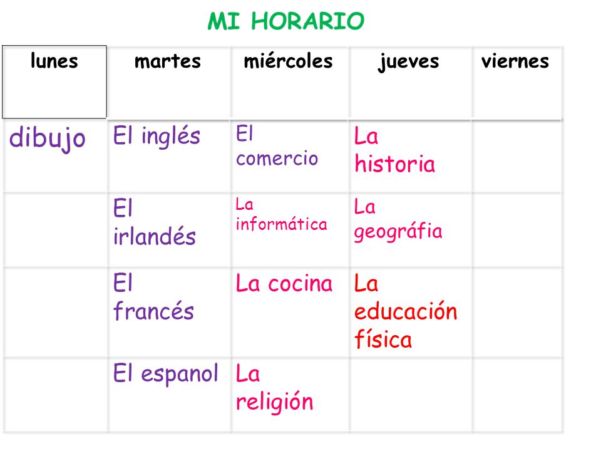The image size is (601, 451).
Task: Click the El comercio cell
Action: pos(289,156)
